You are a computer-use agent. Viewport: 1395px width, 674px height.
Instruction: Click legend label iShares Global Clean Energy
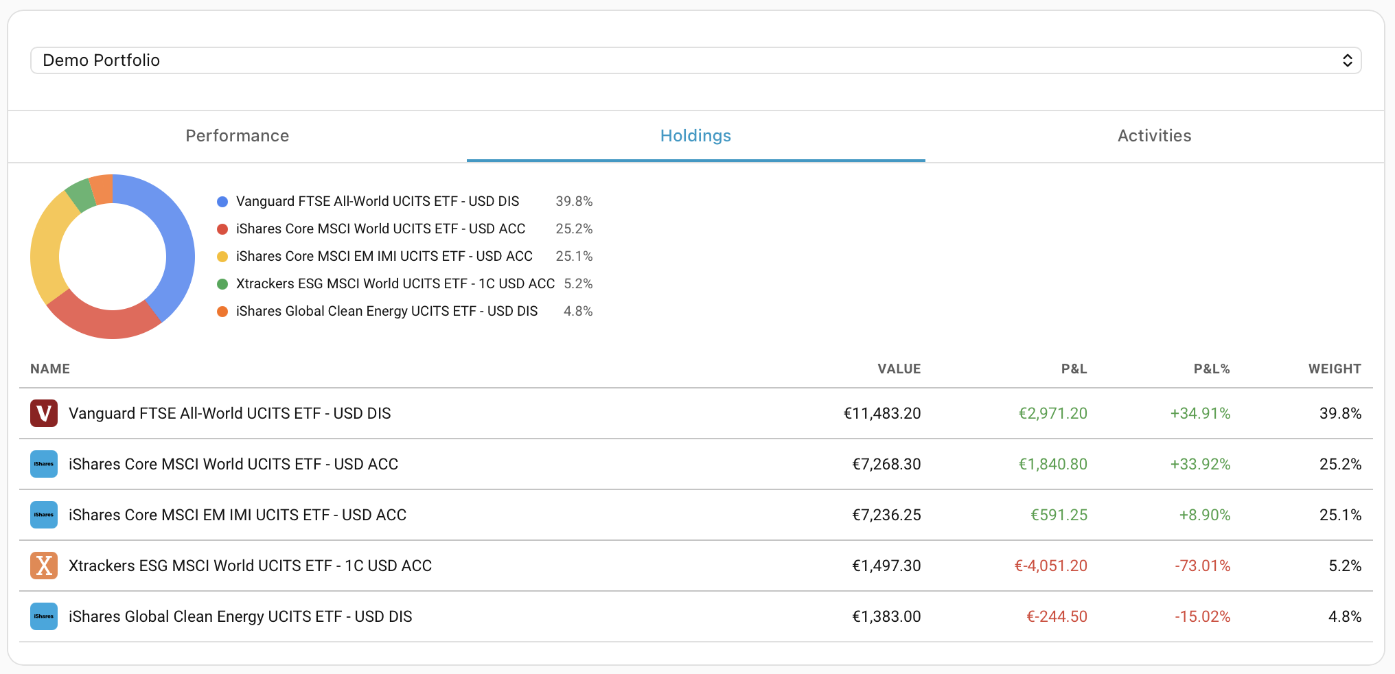click(x=387, y=312)
